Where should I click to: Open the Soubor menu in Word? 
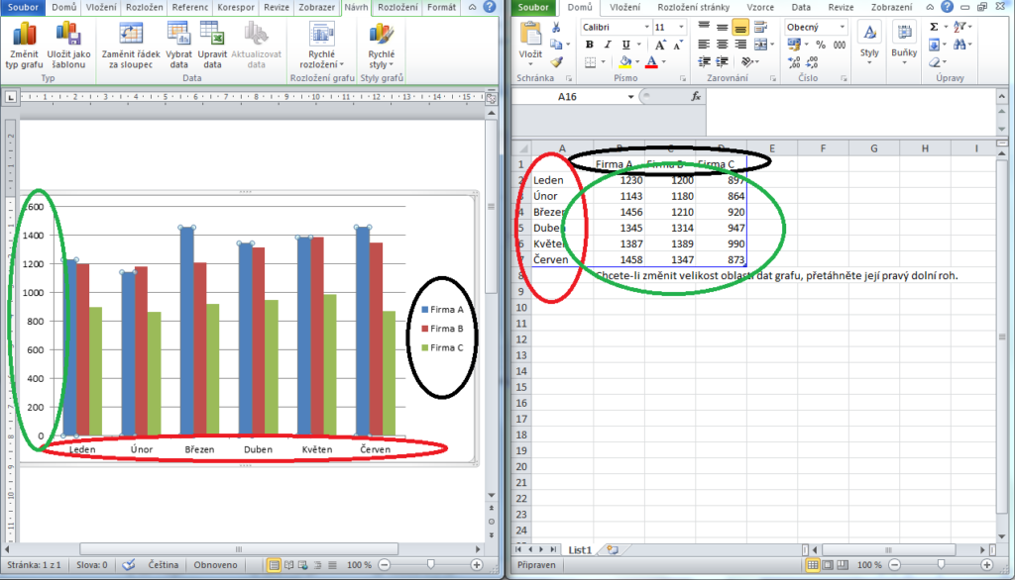click(x=22, y=7)
